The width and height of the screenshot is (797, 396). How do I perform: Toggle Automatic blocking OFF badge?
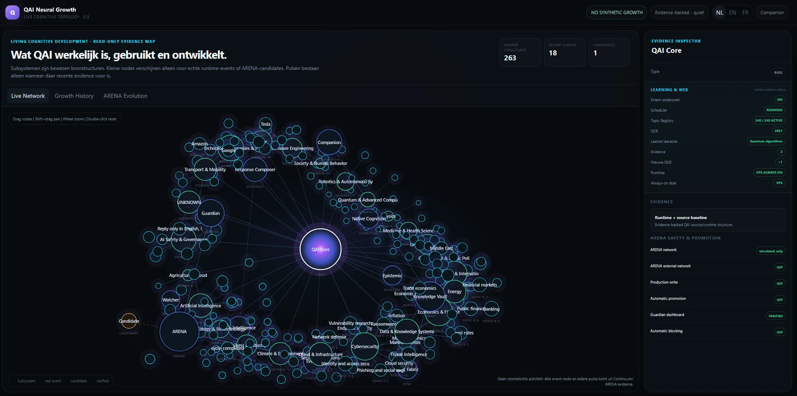(780, 332)
